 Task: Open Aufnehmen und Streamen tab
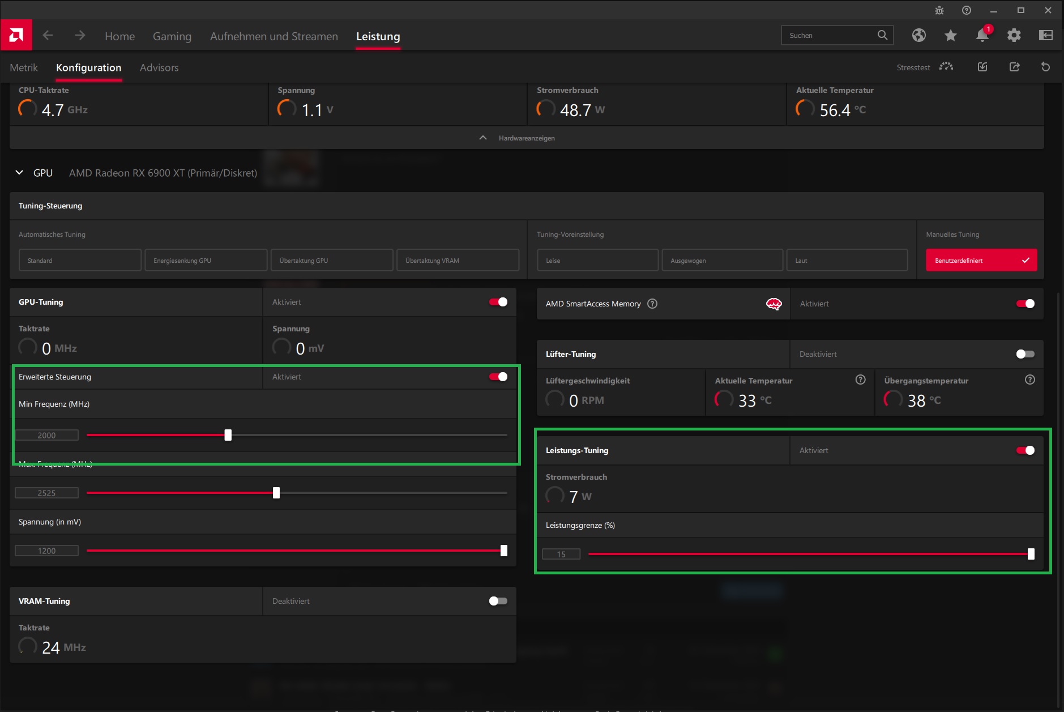click(274, 36)
